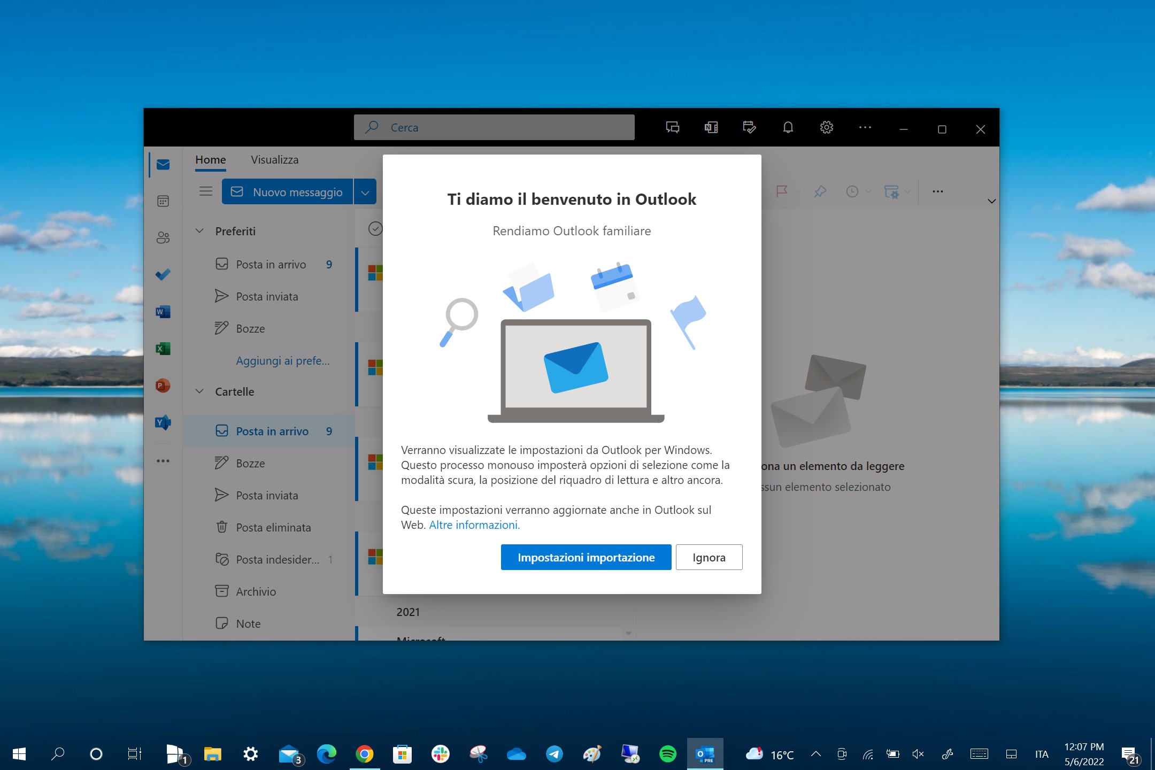The height and width of the screenshot is (770, 1155).
Task: Select Posta in arrivo under Cartelle
Action: click(269, 431)
